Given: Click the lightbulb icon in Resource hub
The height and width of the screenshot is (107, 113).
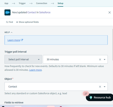Looking at the screenshot, I should click(x=91, y=97).
